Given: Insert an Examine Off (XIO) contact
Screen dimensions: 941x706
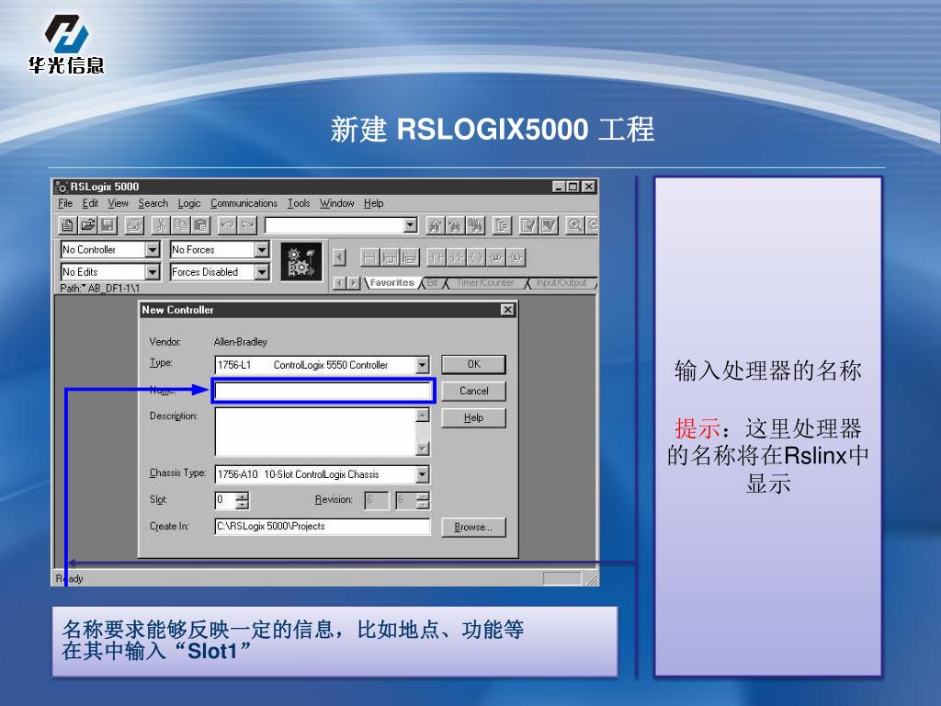Looking at the screenshot, I should (x=456, y=257).
